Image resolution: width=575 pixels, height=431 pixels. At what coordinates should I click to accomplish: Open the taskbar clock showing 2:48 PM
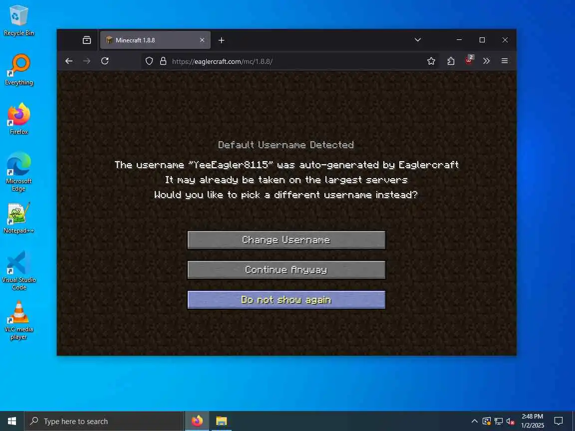pos(533,421)
